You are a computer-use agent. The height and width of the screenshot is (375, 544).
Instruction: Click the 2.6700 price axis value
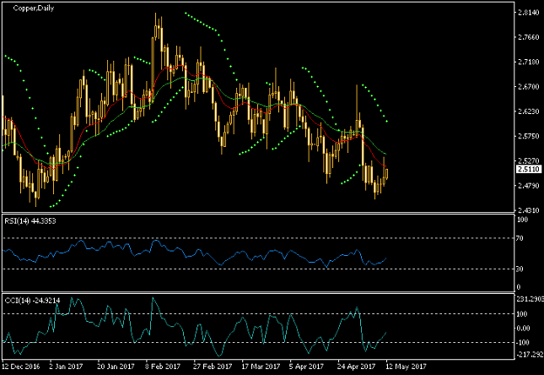[528, 86]
